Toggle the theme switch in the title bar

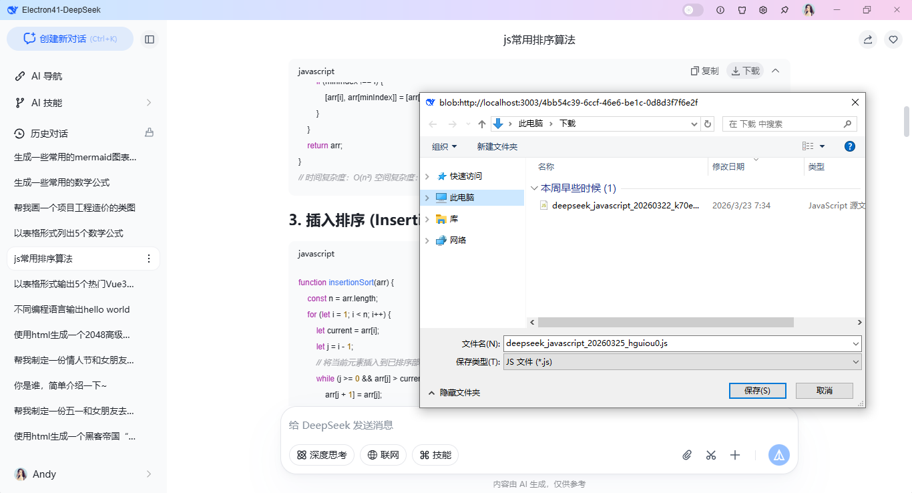pos(692,10)
